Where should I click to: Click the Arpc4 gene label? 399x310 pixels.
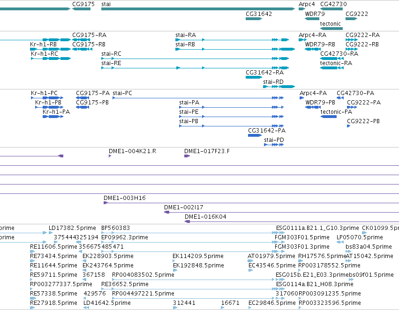click(307, 4)
